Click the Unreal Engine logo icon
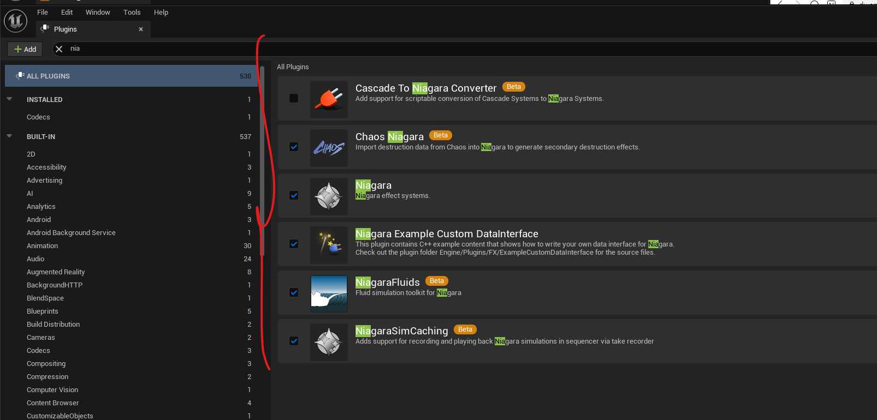 15,21
